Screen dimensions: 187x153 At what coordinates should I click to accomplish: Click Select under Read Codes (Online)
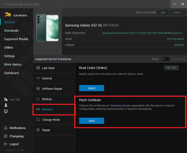tap(92, 88)
